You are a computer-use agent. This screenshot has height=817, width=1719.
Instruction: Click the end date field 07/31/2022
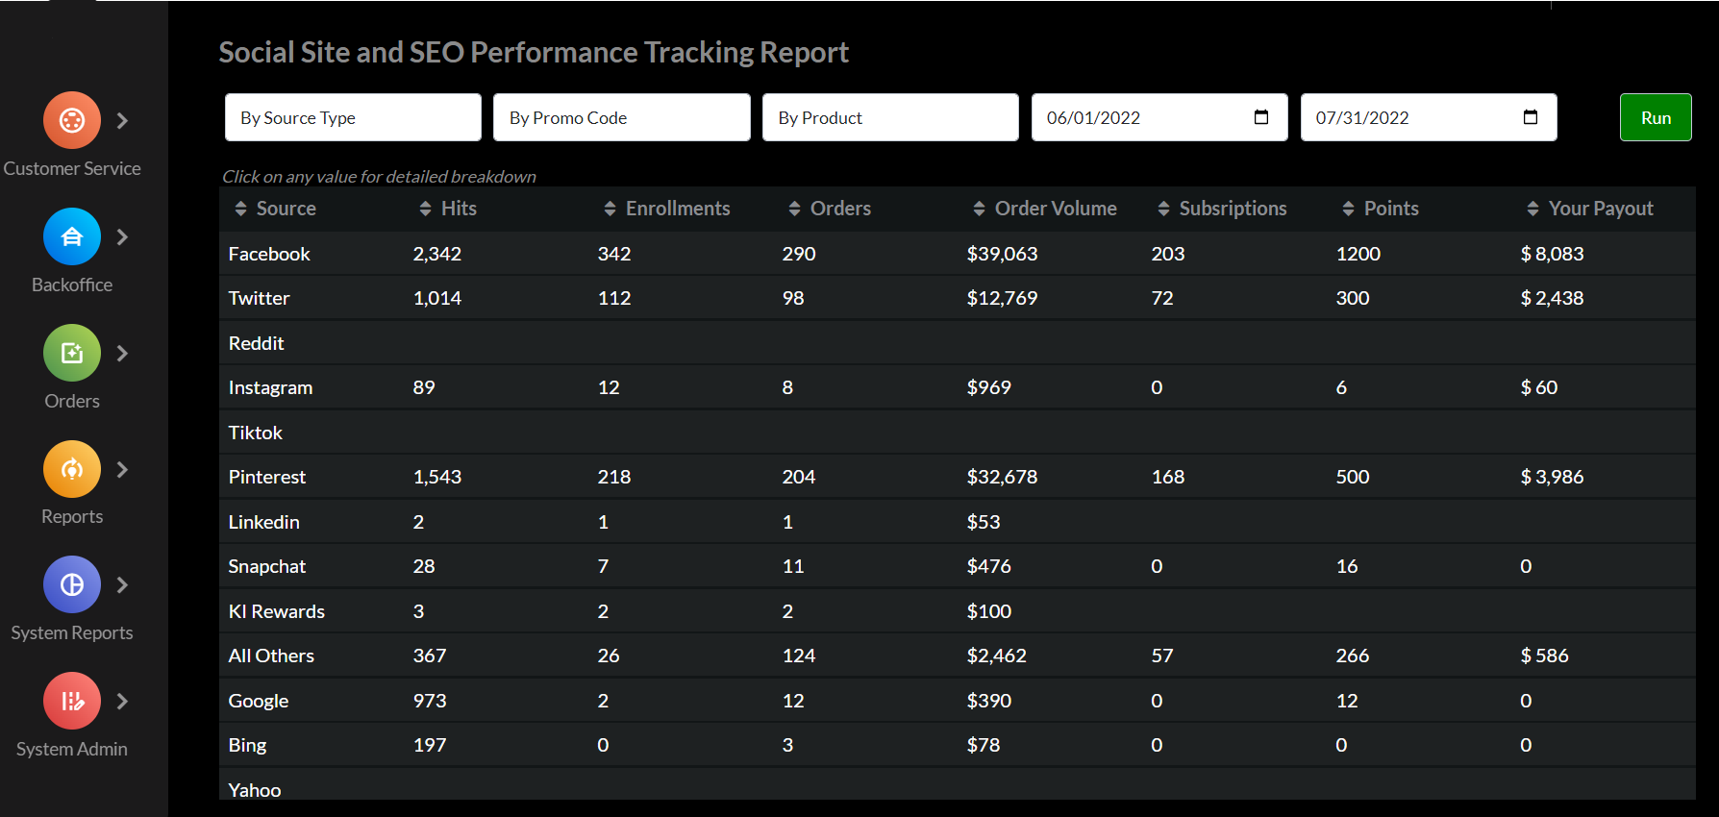pos(1429,117)
